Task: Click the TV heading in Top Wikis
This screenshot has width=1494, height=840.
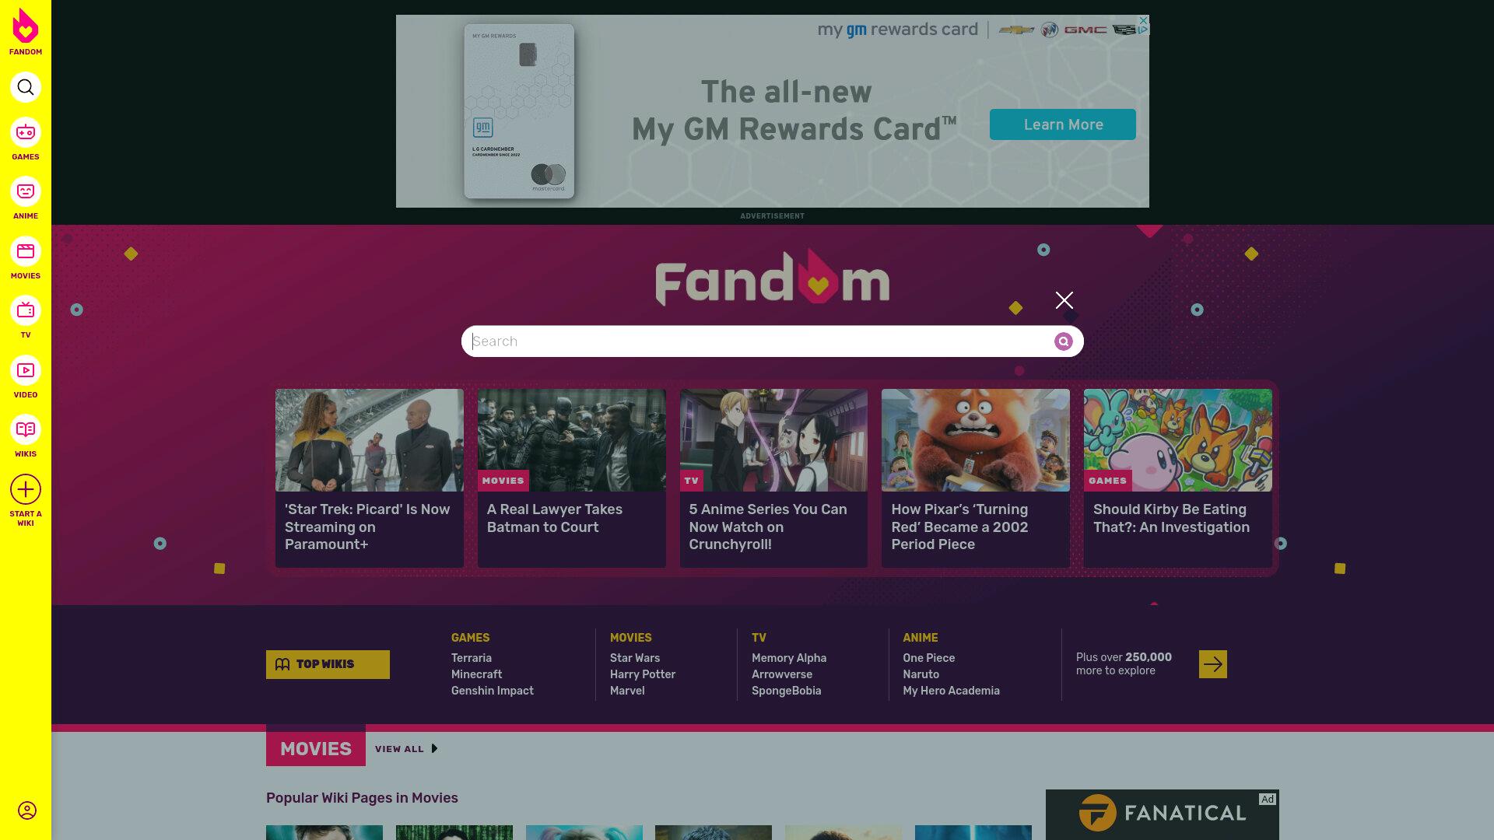Action: point(759,638)
